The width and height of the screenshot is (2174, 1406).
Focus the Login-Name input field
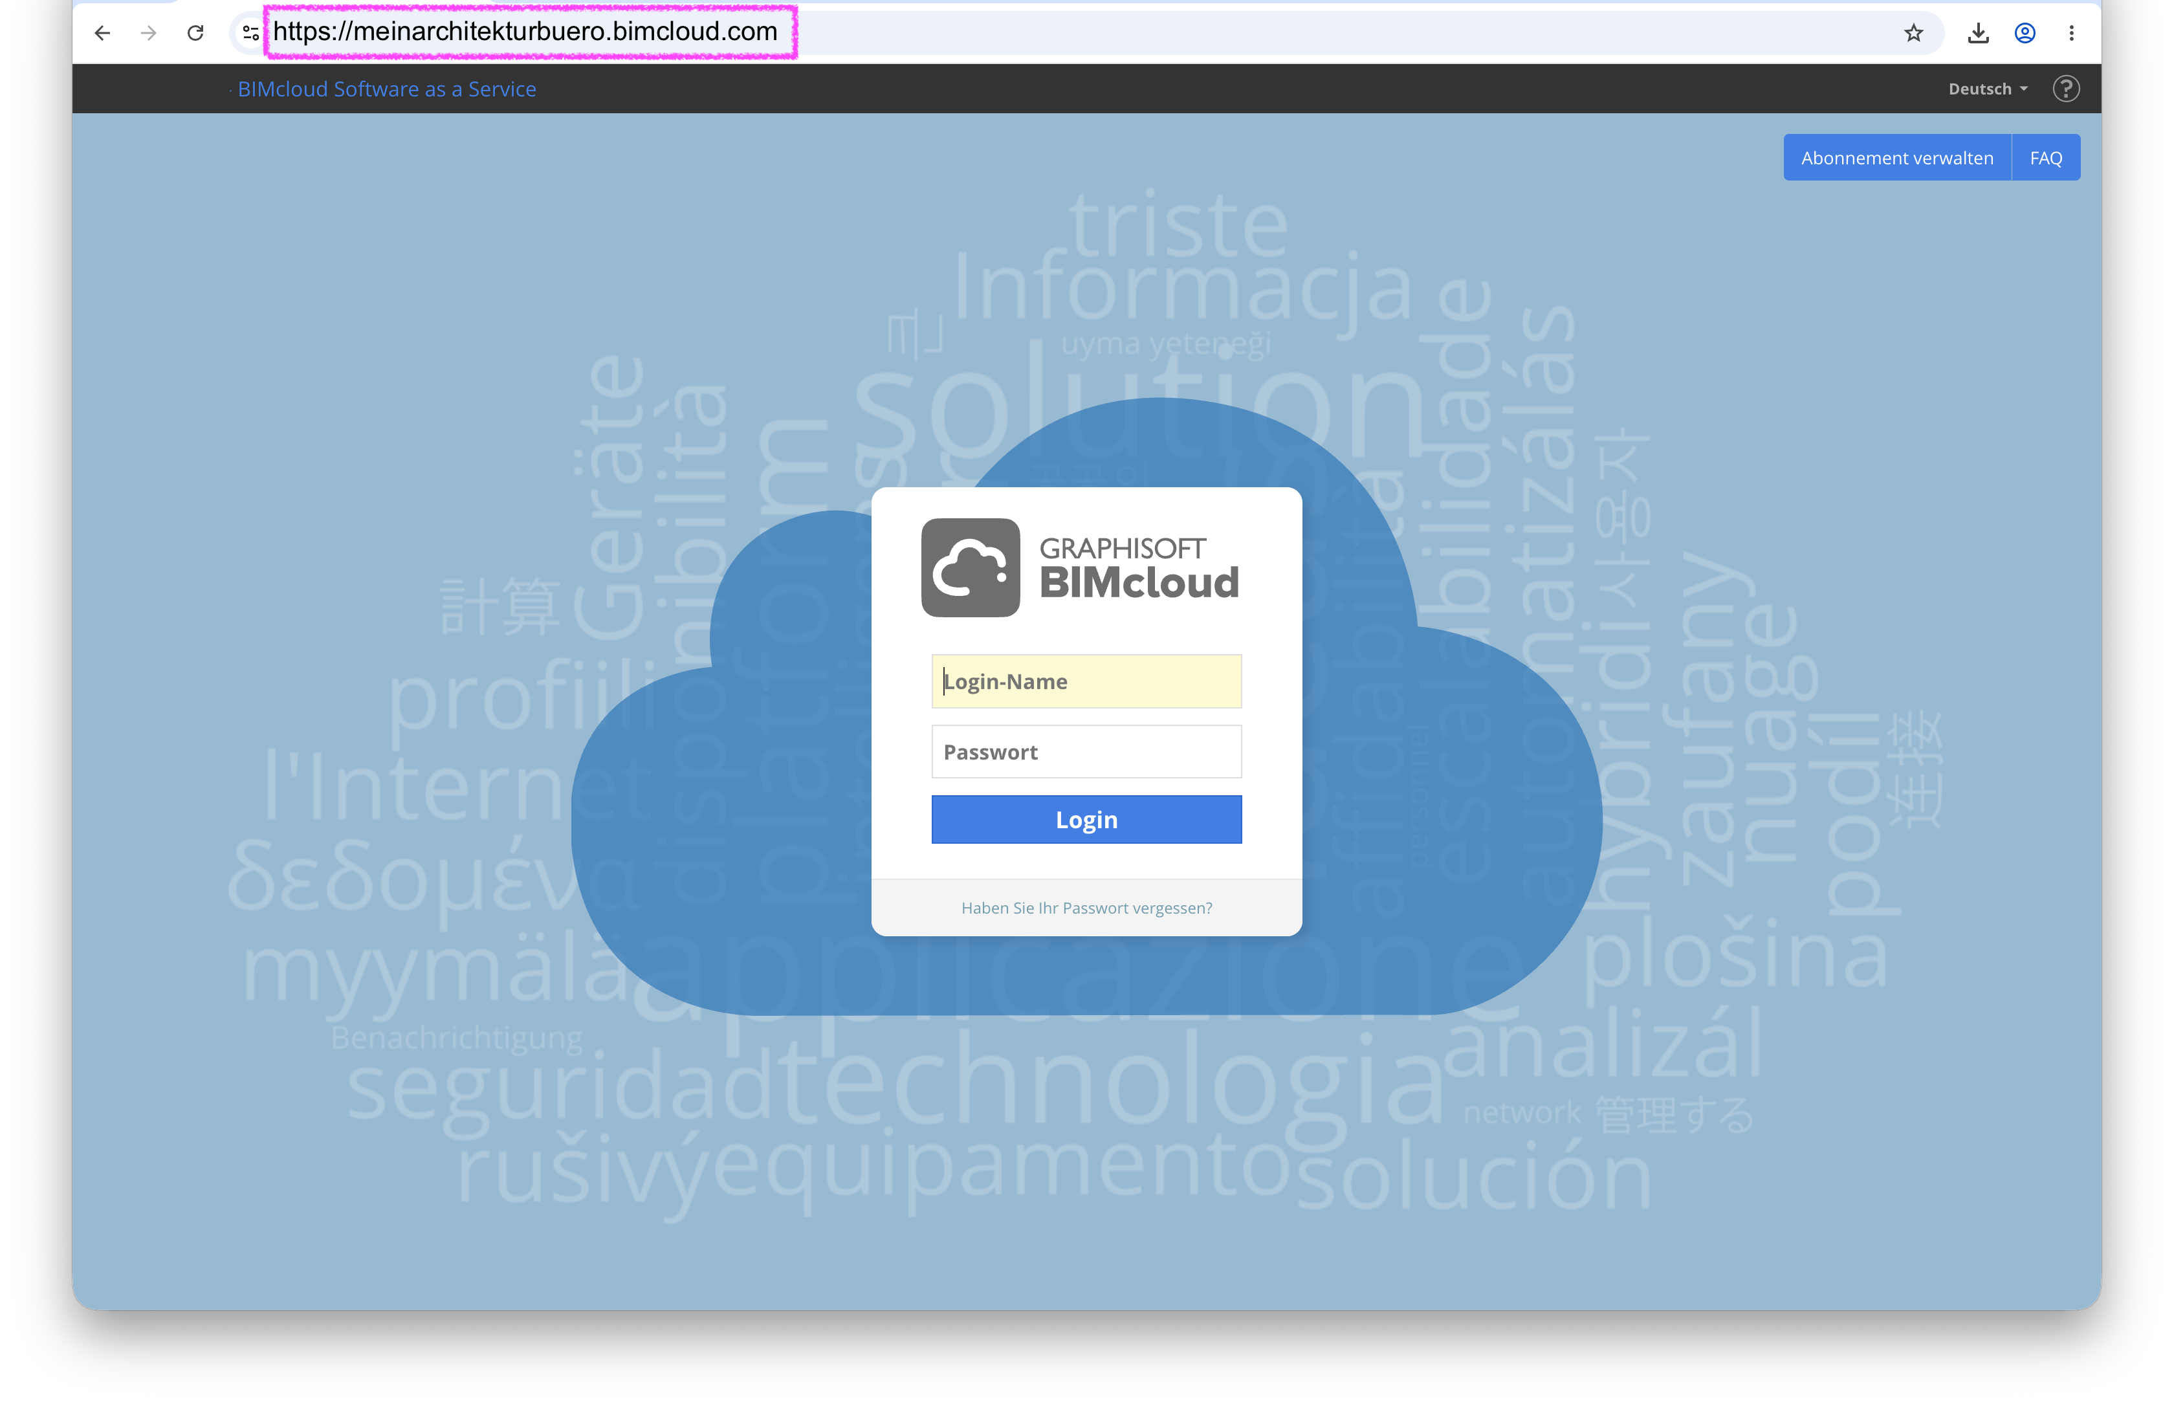pos(1086,681)
